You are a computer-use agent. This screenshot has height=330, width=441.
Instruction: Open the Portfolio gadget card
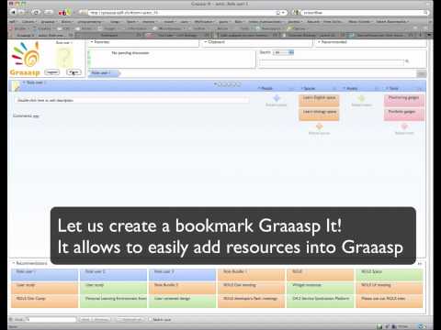(404, 115)
